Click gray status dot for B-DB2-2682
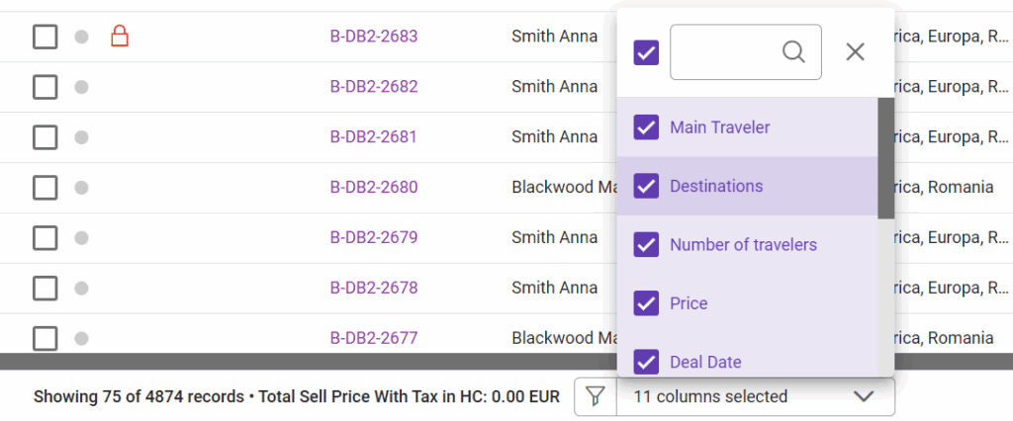 pos(82,87)
